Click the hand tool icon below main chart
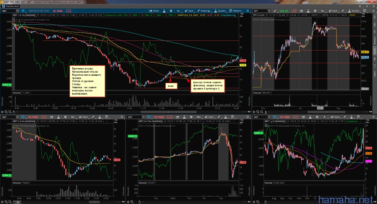The width and height of the screenshot is (377, 204). click(x=14, y=112)
